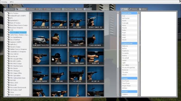
Task: Open the NPCs menu in top bar
Action: (12, 2)
